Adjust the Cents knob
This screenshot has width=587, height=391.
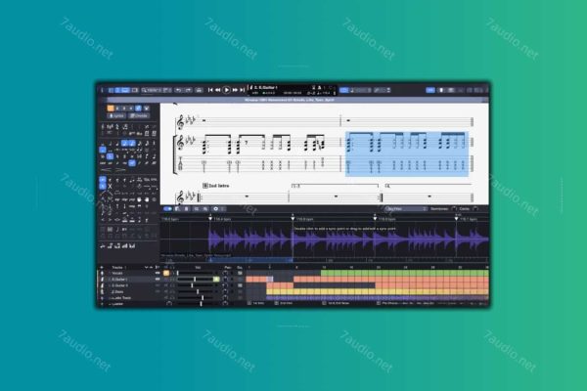(475, 209)
